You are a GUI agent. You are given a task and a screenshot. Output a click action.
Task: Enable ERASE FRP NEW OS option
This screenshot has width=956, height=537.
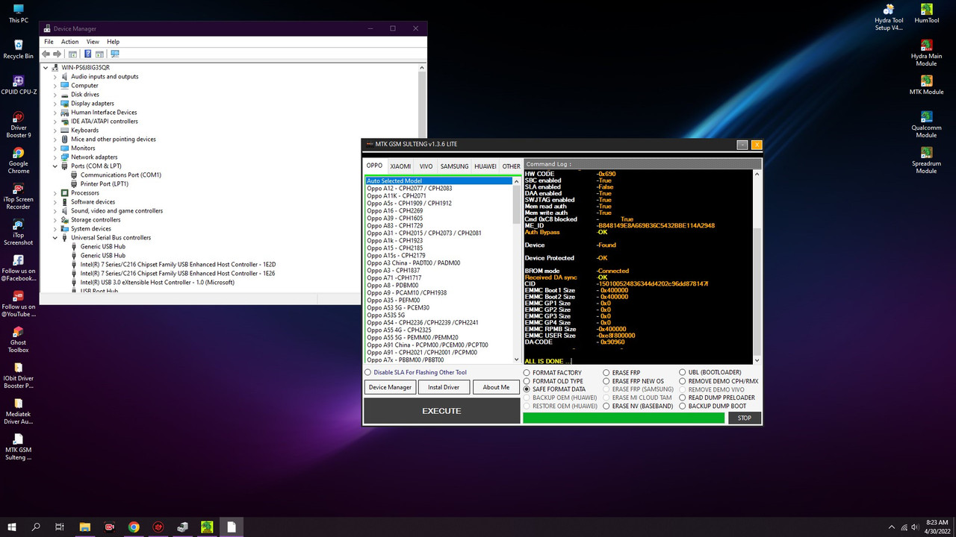point(606,380)
